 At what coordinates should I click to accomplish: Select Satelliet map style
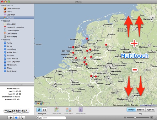pos(141,110)
